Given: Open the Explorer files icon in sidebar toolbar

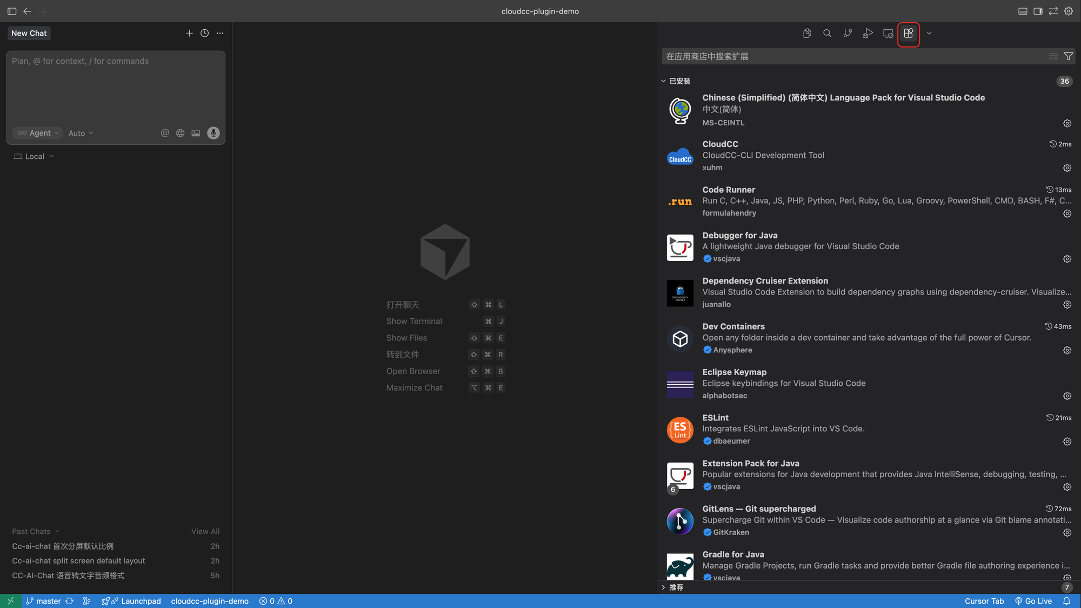Looking at the screenshot, I should pos(807,34).
